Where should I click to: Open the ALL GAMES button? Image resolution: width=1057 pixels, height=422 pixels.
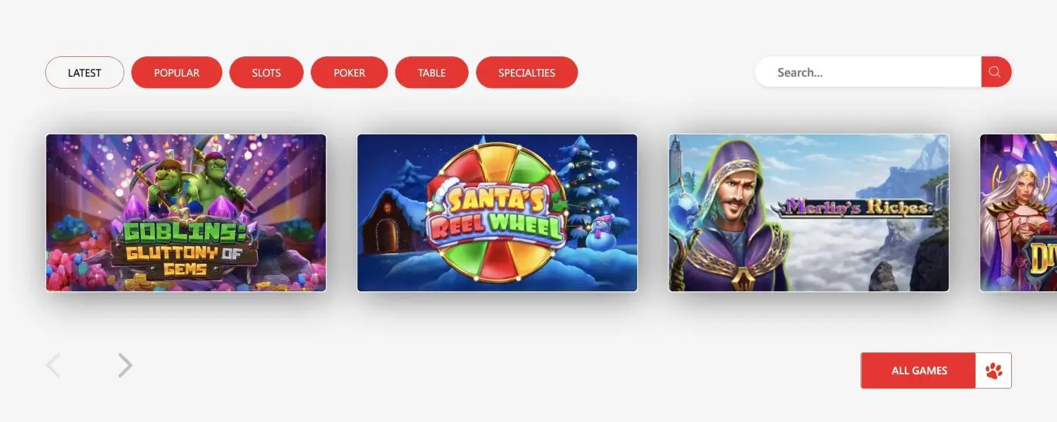(x=919, y=371)
